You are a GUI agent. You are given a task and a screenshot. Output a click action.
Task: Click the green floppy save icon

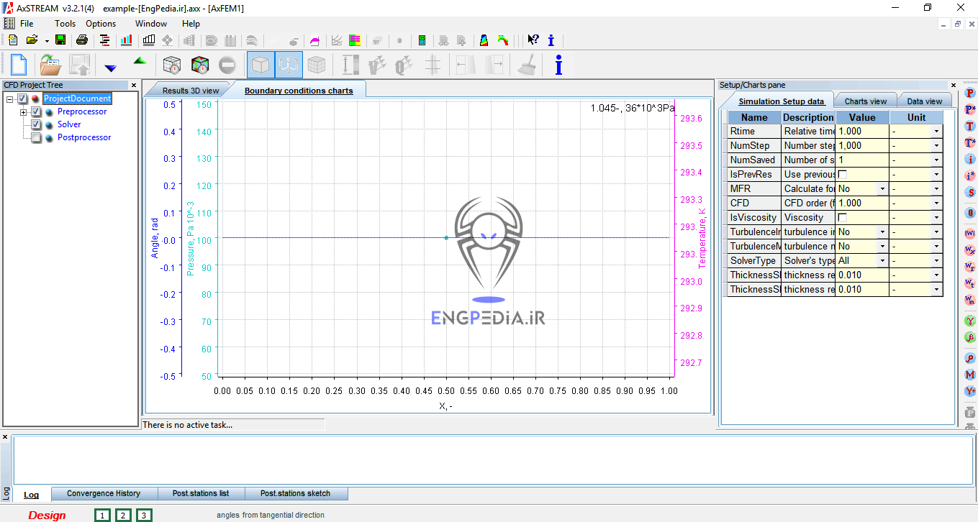[60, 40]
